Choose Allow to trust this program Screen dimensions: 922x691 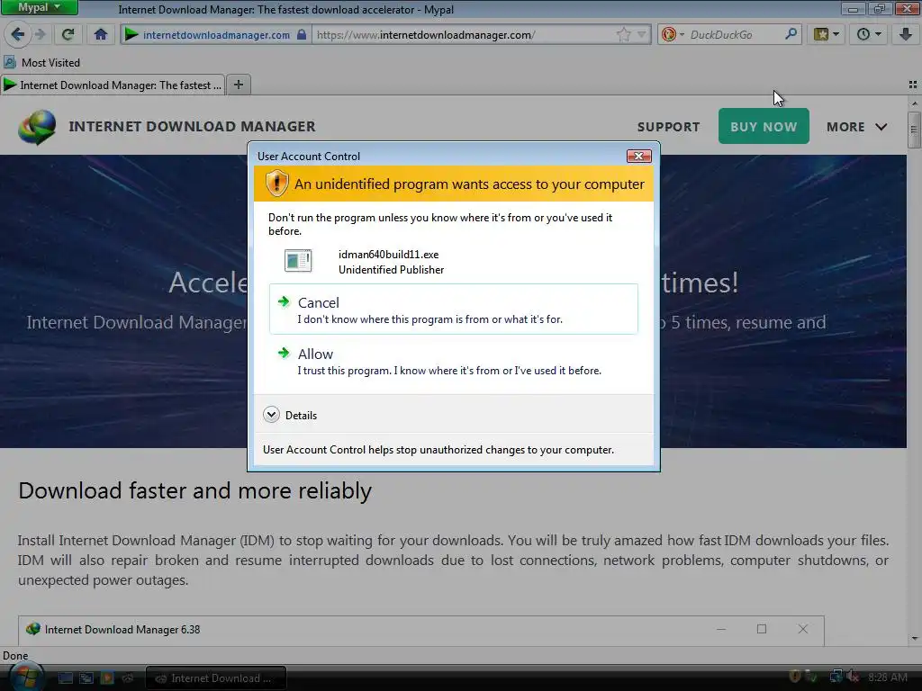coord(454,361)
